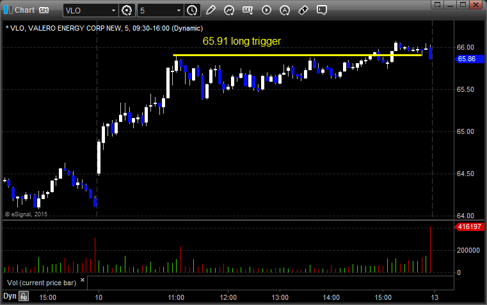Click the date label 13 on time axis
The width and height of the screenshot is (487, 305).
tap(435, 297)
